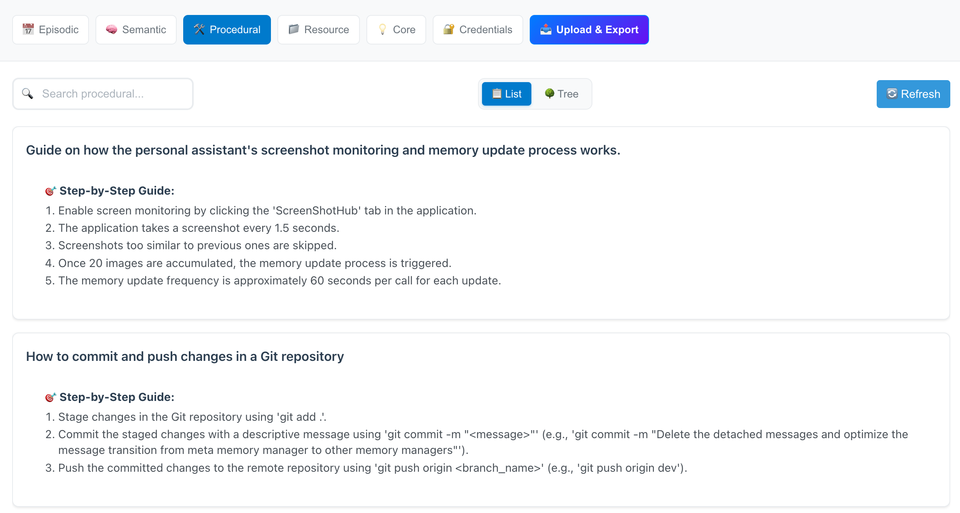The image size is (960, 513).
Task: Switch to the Semantic tab
Action: coord(136,30)
